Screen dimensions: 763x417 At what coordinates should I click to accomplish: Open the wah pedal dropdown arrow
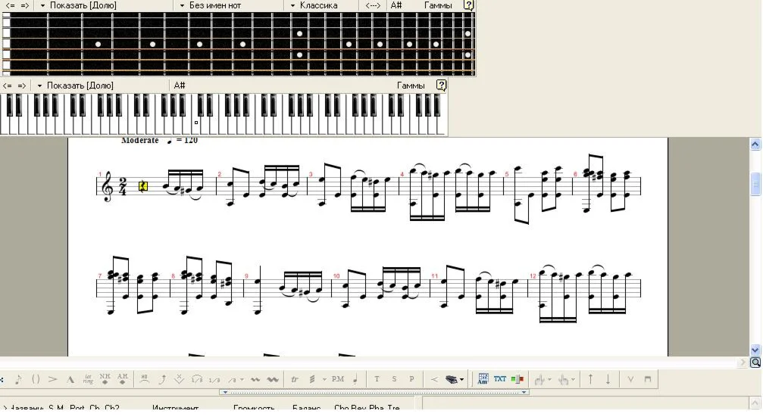[x=461, y=380]
